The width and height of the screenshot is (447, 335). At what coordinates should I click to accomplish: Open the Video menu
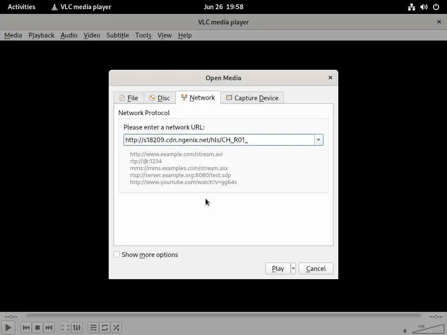pos(92,35)
